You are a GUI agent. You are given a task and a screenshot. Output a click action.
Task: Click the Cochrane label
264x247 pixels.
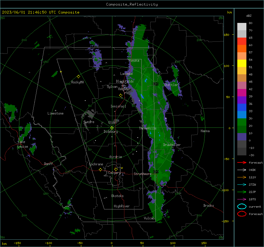pos(96,164)
